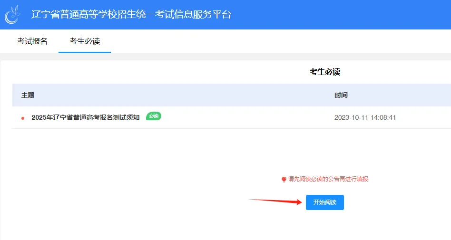Click the 主题 column header
The width and height of the screenshot is (451, 240).
(x=28, y=95)
